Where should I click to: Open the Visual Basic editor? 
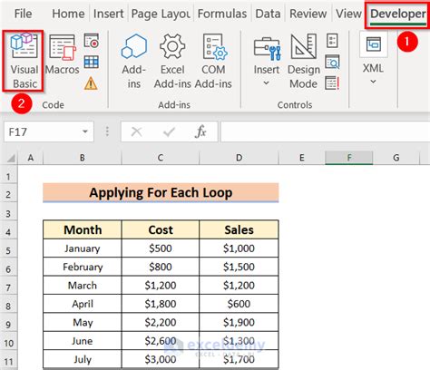click(x=24, y=62)
